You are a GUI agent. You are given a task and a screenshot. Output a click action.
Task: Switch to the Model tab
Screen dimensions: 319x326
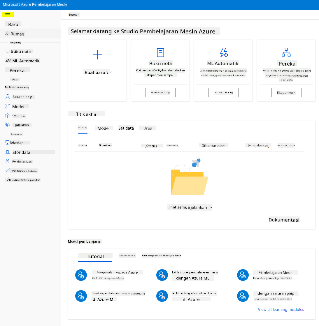(x=104, y=128)
